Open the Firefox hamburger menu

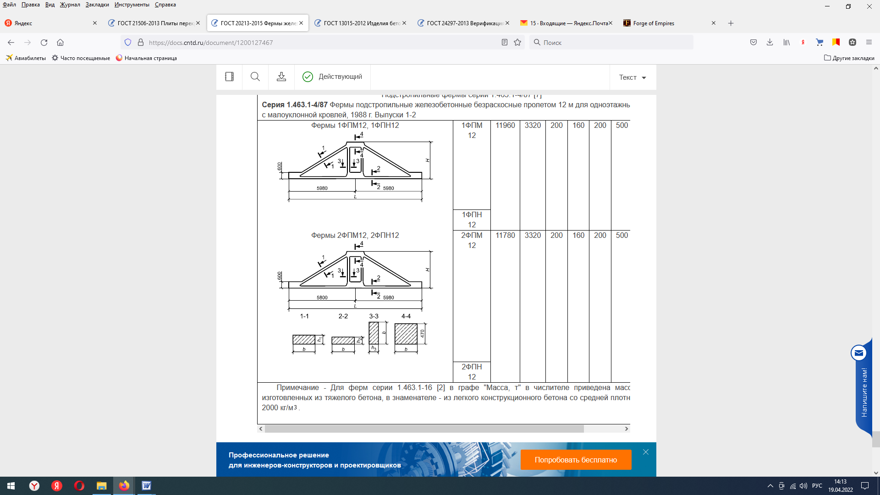[869, 43]
